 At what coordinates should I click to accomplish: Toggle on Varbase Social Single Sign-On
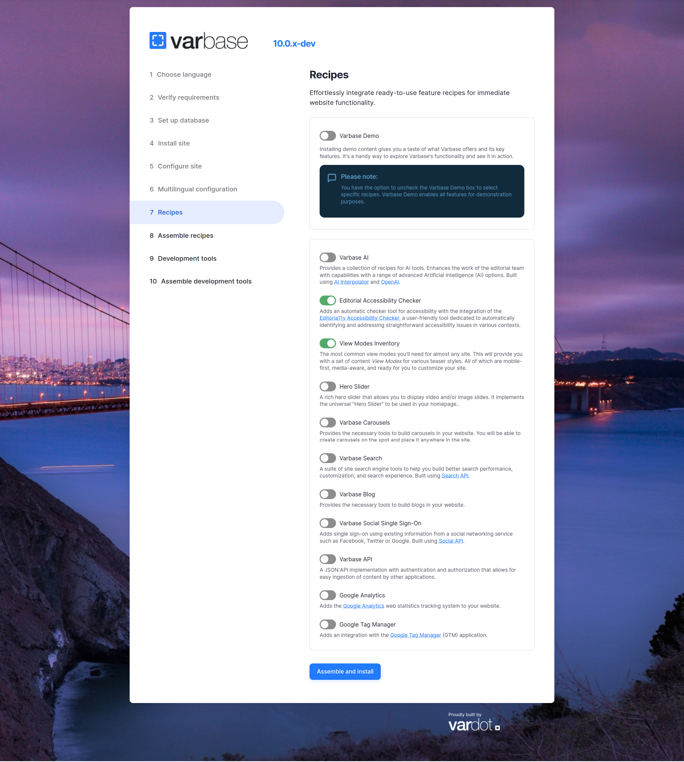[327, 523]
